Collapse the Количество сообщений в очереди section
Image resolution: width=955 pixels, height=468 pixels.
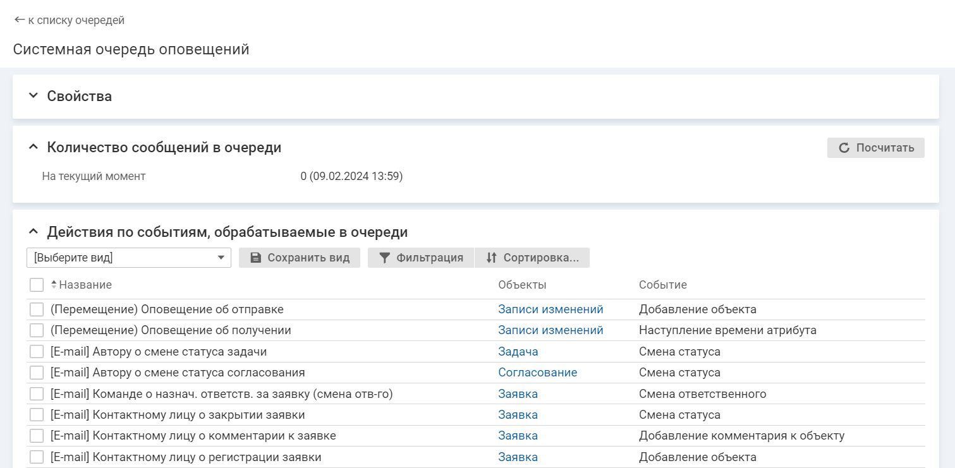point(33,147)
